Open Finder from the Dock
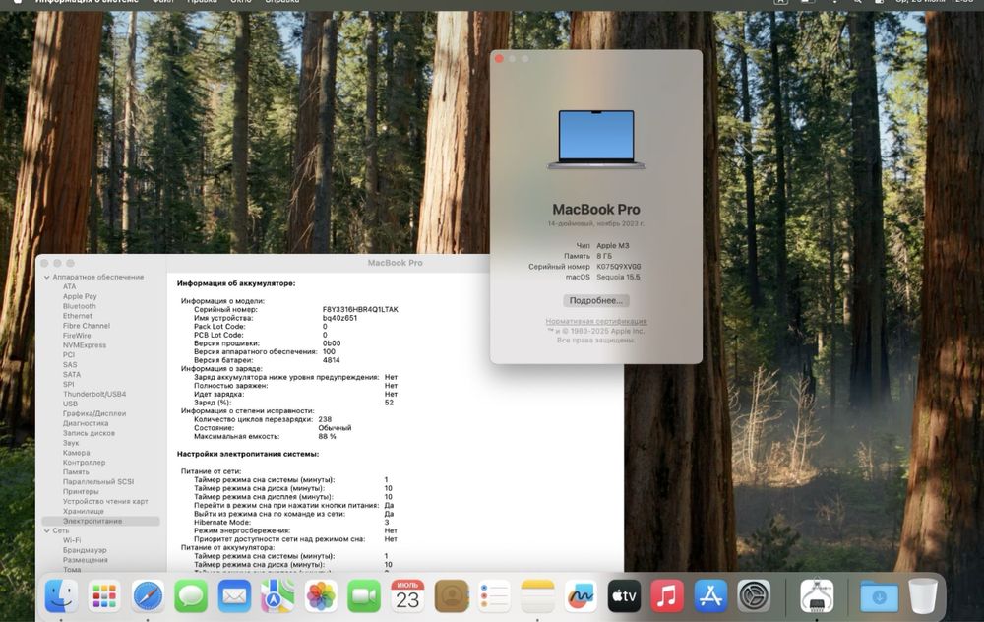This screenshot has height=622, width=984. 61,595
